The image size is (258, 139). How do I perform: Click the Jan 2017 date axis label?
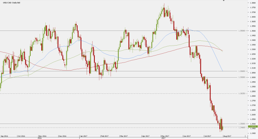[83, 136]
